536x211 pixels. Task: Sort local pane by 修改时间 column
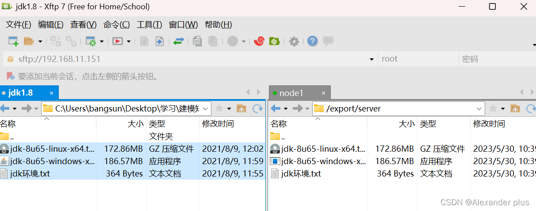coord(232,123)
